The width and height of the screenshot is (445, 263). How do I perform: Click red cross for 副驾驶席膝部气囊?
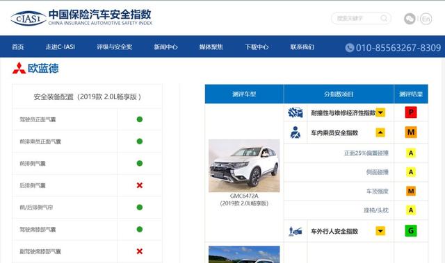click(x=139, y=251)
